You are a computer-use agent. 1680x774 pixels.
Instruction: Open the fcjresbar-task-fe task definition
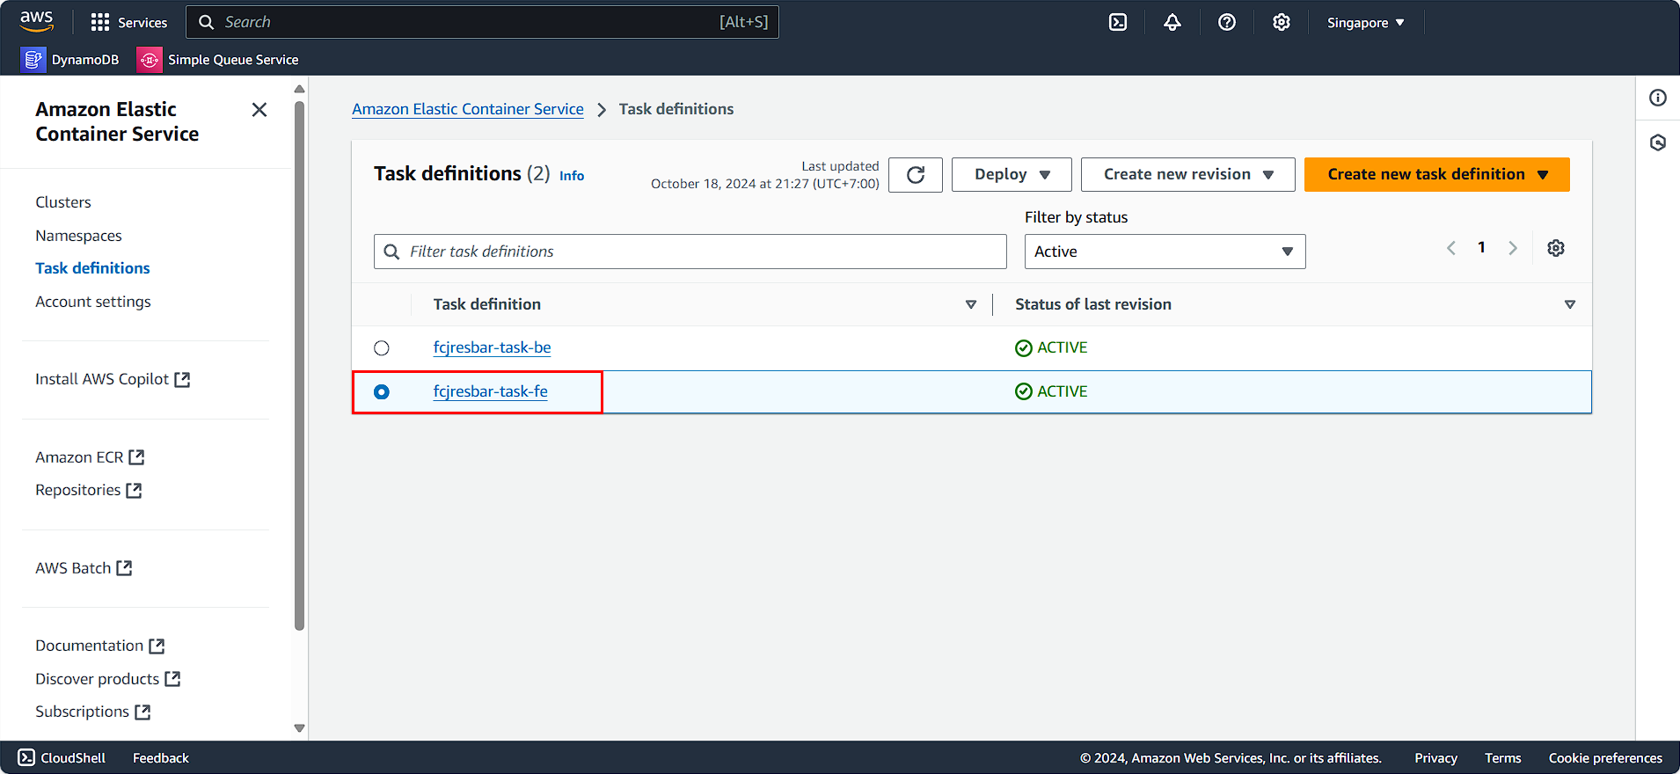pyautogui.click(x=491, y=391)
